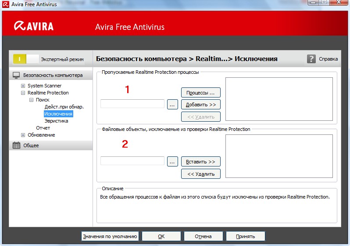The image size is (350, 246).
Task: Click Добавить >> to add a process
Action: [x=201, y=105]
